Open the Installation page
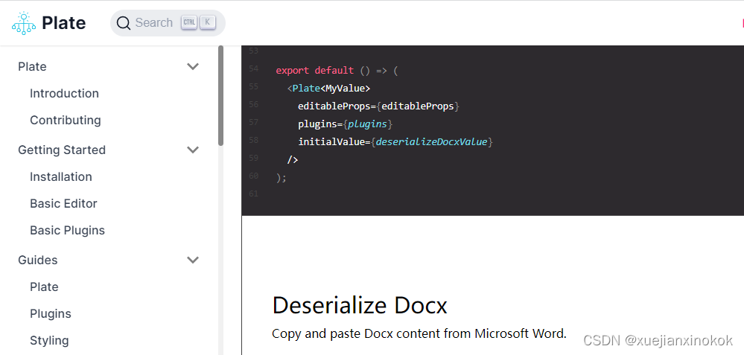The image size is (744, 355). 61,177
